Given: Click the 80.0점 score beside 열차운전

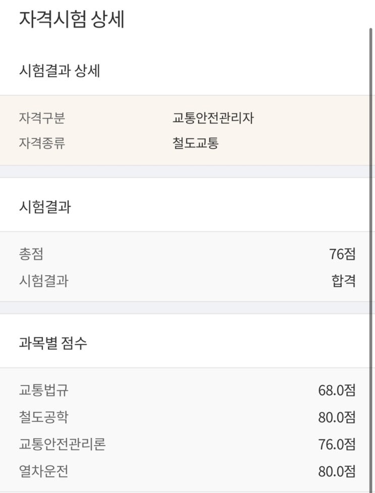Looking at the screenshot, I should pyautogui.click(x=336, y=471).
